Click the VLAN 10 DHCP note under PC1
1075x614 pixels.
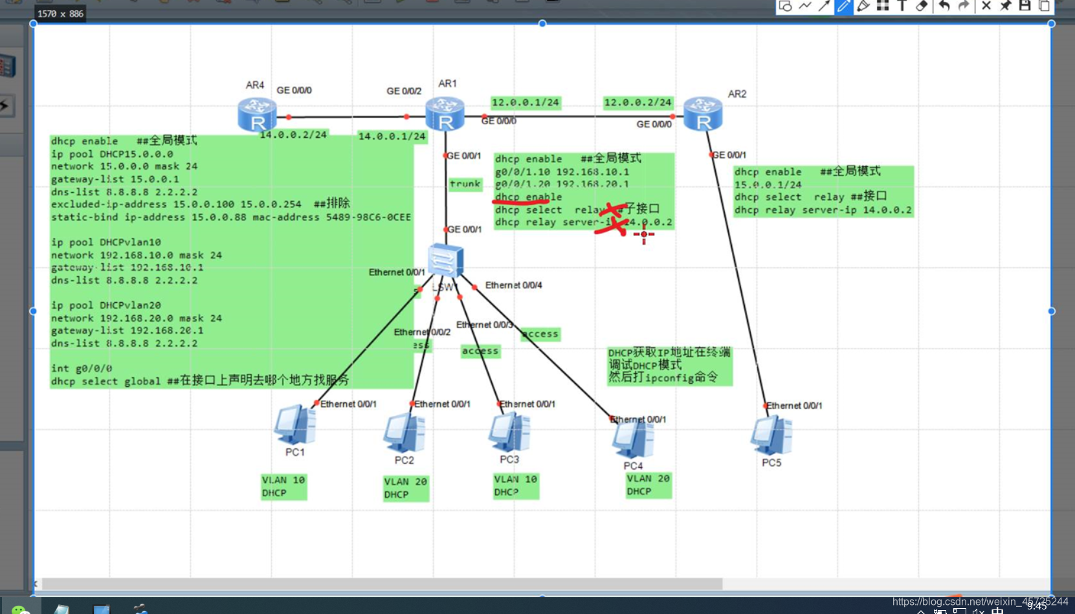coord(283,487)
